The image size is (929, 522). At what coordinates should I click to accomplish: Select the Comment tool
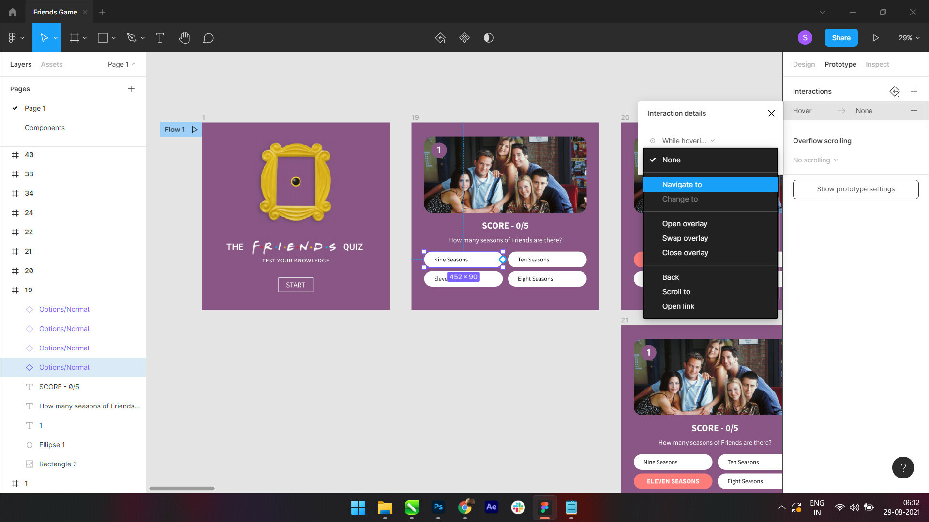coord(208,38)
